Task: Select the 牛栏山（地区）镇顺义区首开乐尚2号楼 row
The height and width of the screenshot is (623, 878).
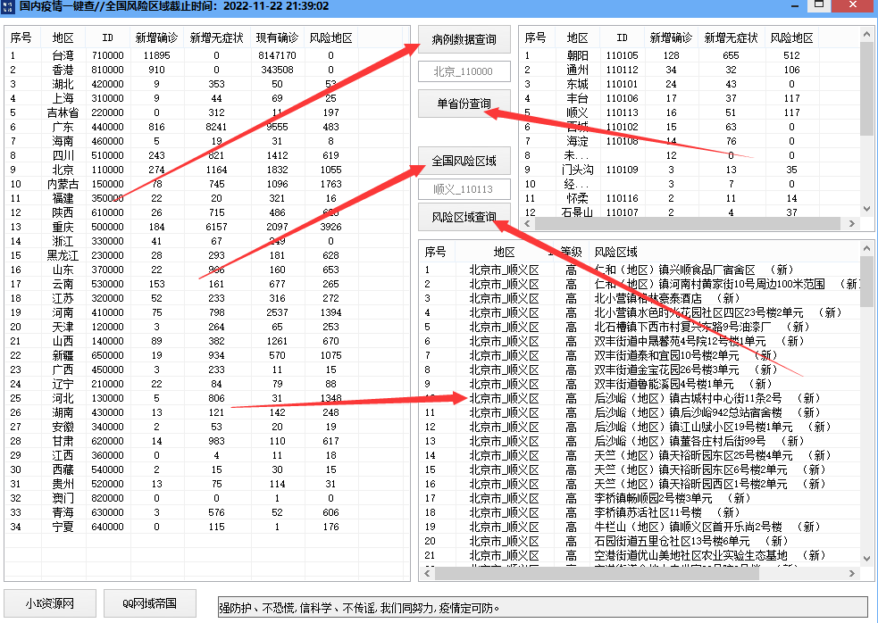Action: 640,527
